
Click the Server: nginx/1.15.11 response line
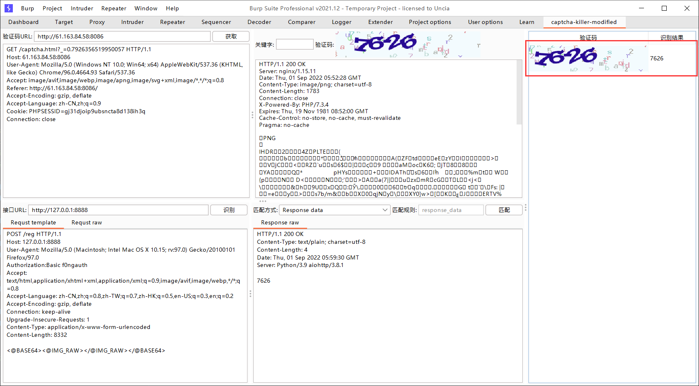[x=288, y=71]
